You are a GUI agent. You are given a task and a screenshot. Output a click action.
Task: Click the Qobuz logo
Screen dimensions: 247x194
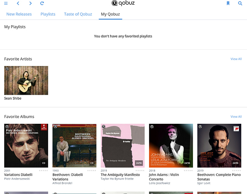(123, 3)
